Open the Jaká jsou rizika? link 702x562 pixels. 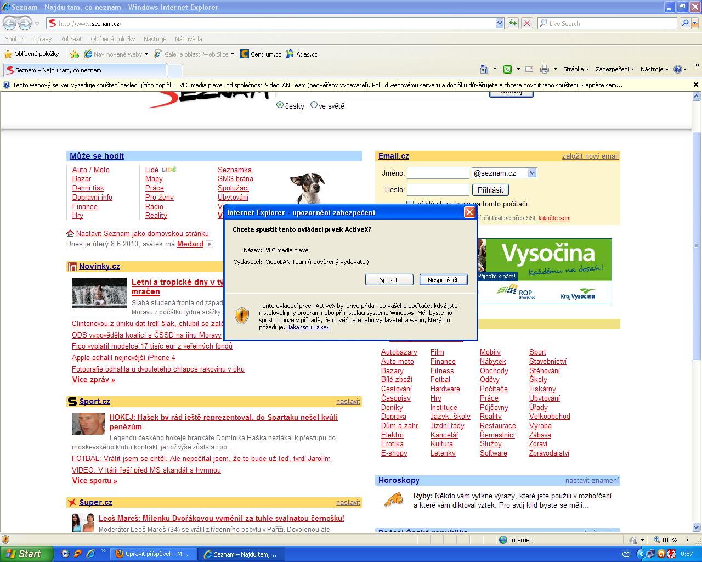tap(308, 327)
